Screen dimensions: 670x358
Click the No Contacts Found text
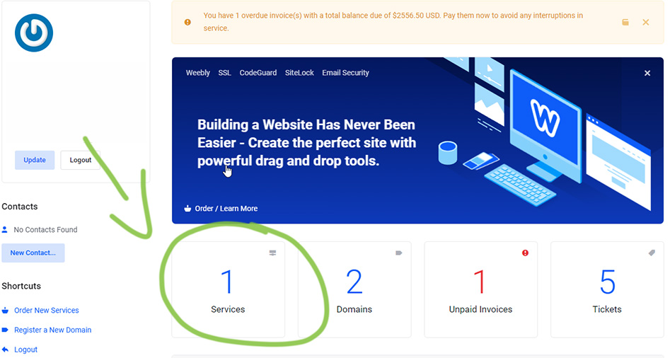pos(46,229)
